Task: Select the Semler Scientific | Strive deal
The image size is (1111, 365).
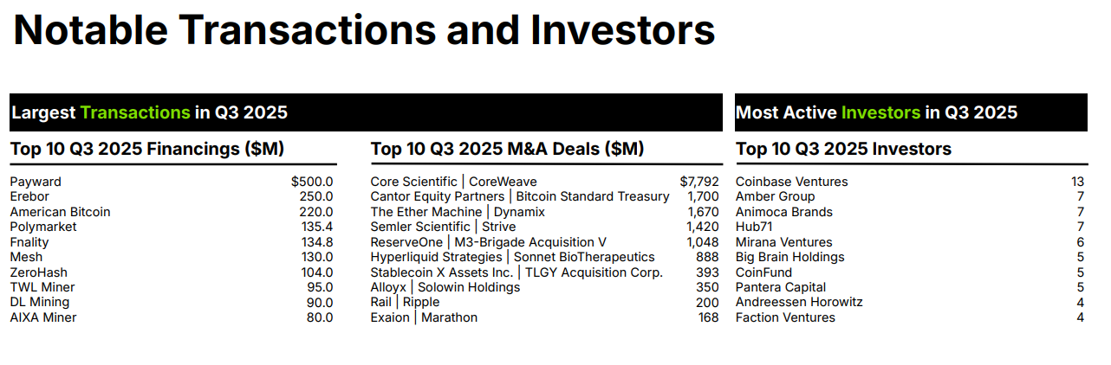Action: (x=443, y=227)
